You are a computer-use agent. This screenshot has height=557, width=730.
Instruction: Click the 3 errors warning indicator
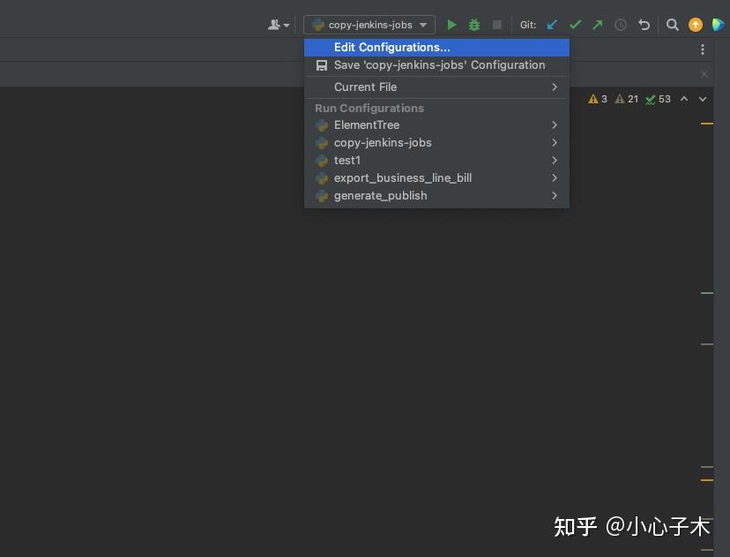[x=598, y=99]
